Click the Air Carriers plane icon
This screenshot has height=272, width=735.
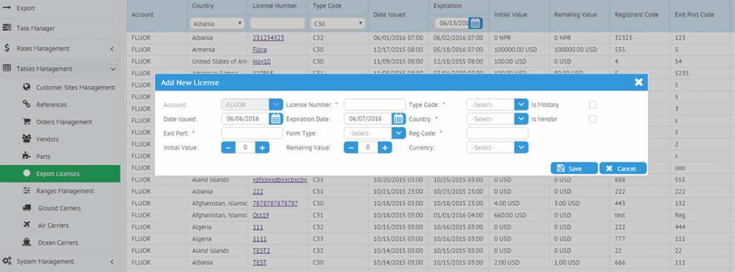pyautogui.click(x=27, y=225)
